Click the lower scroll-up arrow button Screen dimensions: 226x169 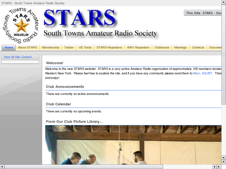(x=224, y=158)
